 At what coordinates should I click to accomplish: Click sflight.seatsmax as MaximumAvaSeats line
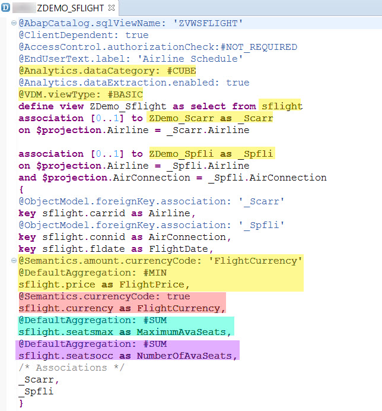tap(125, 332)
